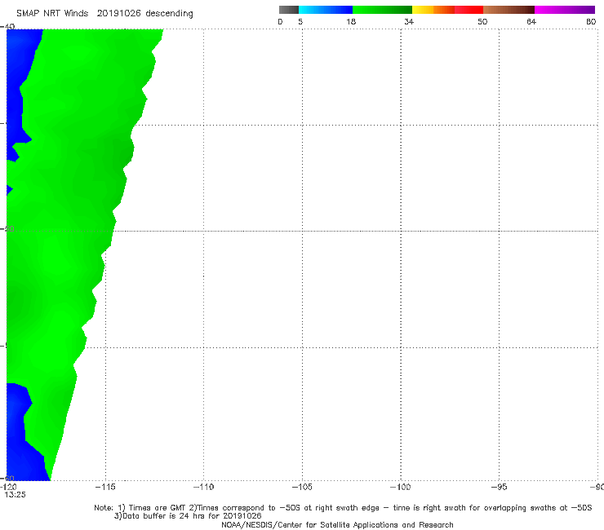Click the swath time label '13:25'
Viewport: 604px width, 530px height.
coord(15,495)
